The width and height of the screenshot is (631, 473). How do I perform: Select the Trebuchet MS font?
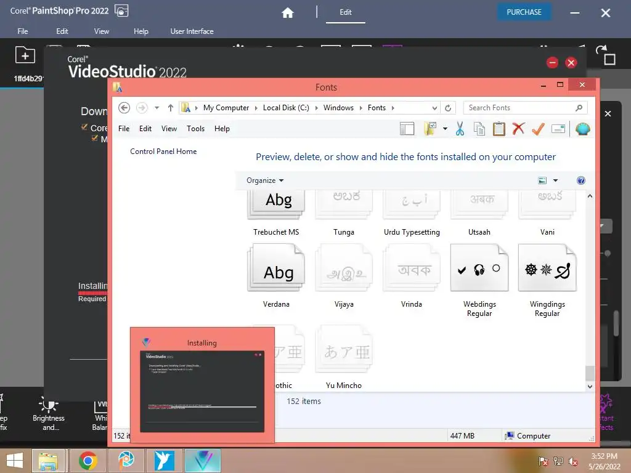276,213
